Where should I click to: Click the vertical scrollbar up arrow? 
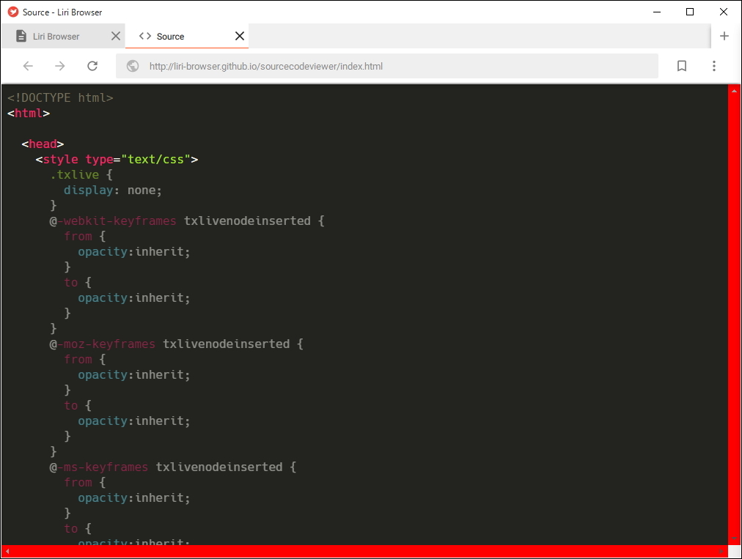[x=734, y=91]
